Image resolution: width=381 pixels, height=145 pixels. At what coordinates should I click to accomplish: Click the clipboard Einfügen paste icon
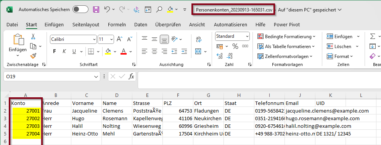18,39
